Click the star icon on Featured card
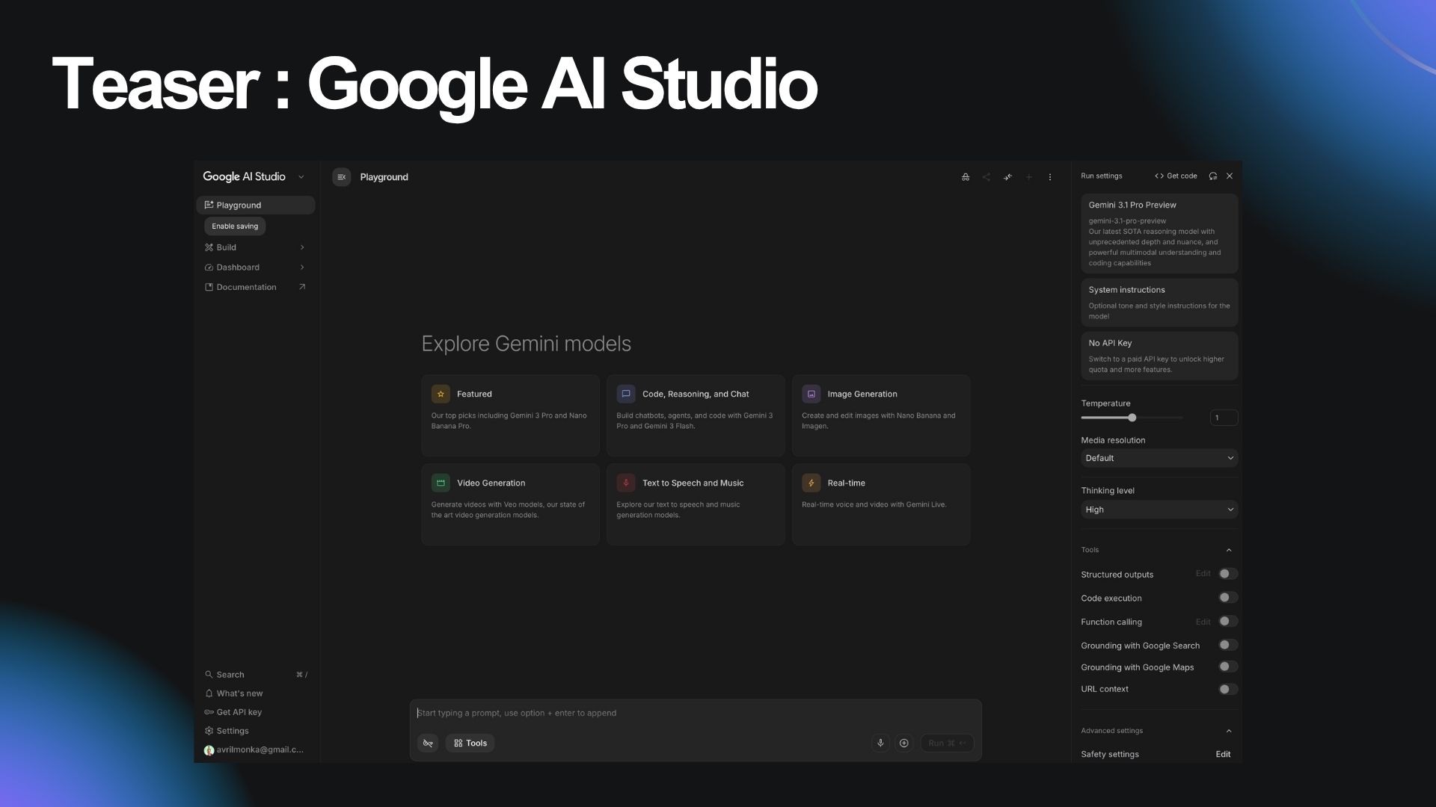The width and height of the screenshot is (1436, 807). [x=441, y=394]
